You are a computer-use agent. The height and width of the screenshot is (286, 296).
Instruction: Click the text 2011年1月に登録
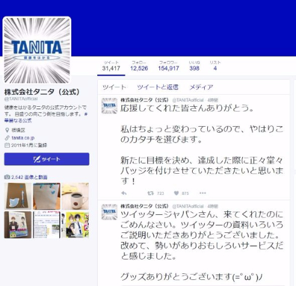tap(29, 145)
